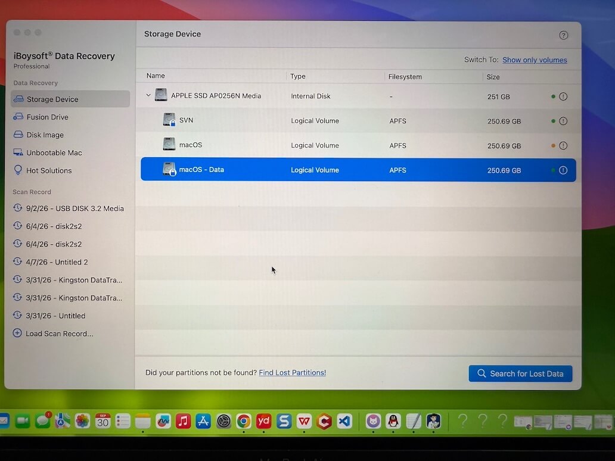
Task: Click the Unbootable Mac monitor icon
Action: click(18, 152)
